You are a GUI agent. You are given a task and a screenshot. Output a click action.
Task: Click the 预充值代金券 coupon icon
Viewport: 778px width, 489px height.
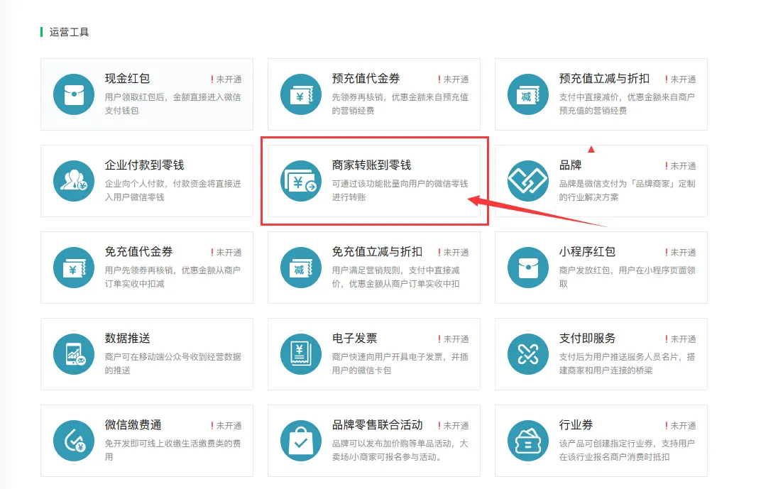click(301, 94)
